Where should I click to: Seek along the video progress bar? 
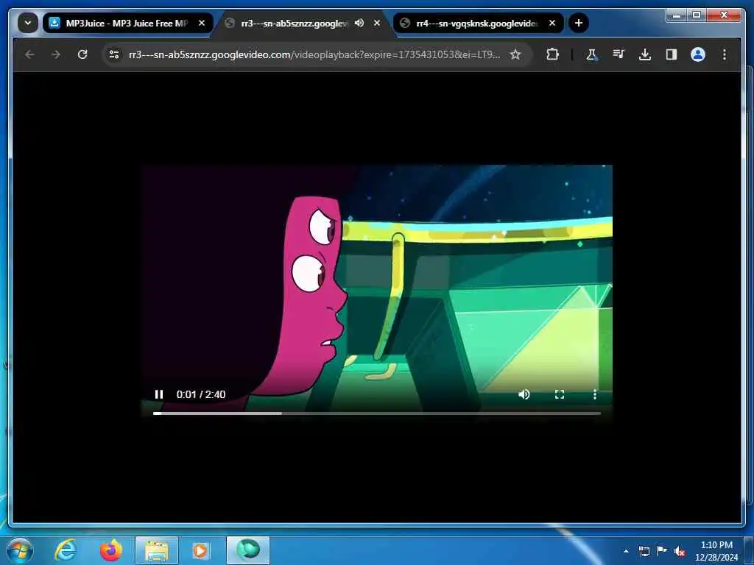376,413
